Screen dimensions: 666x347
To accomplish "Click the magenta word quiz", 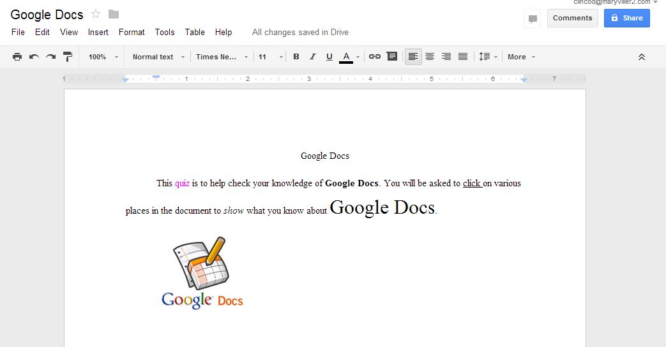I will 182,183.
